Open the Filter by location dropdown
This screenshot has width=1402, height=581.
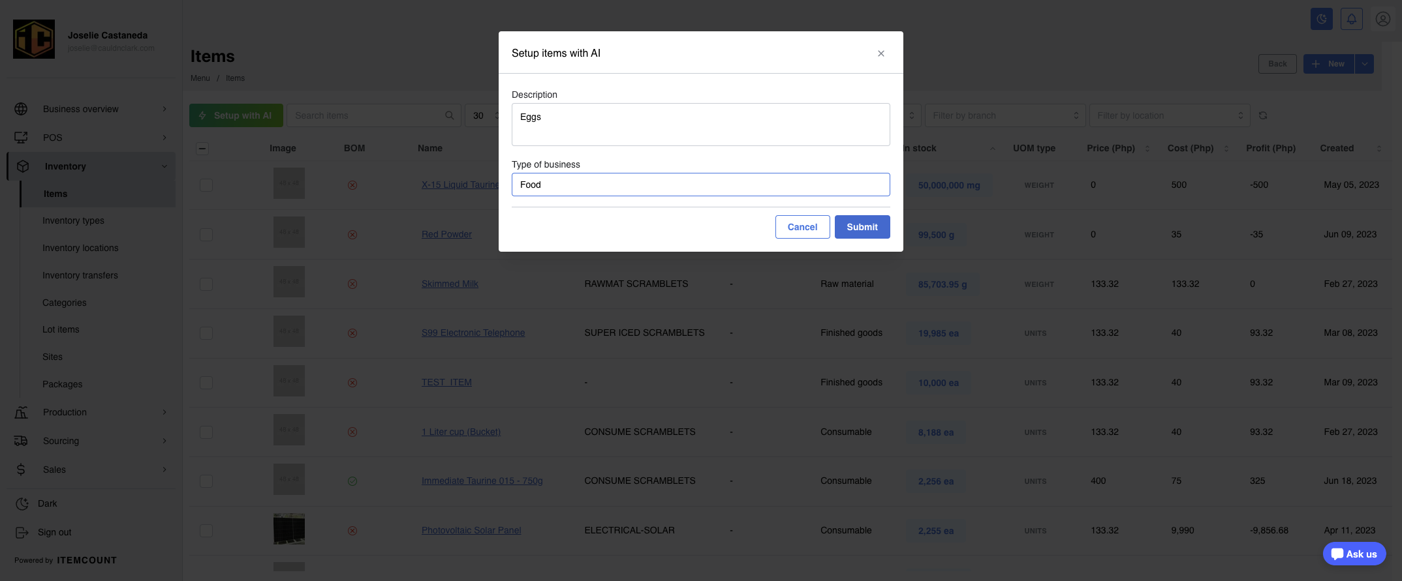[1170, 115]
